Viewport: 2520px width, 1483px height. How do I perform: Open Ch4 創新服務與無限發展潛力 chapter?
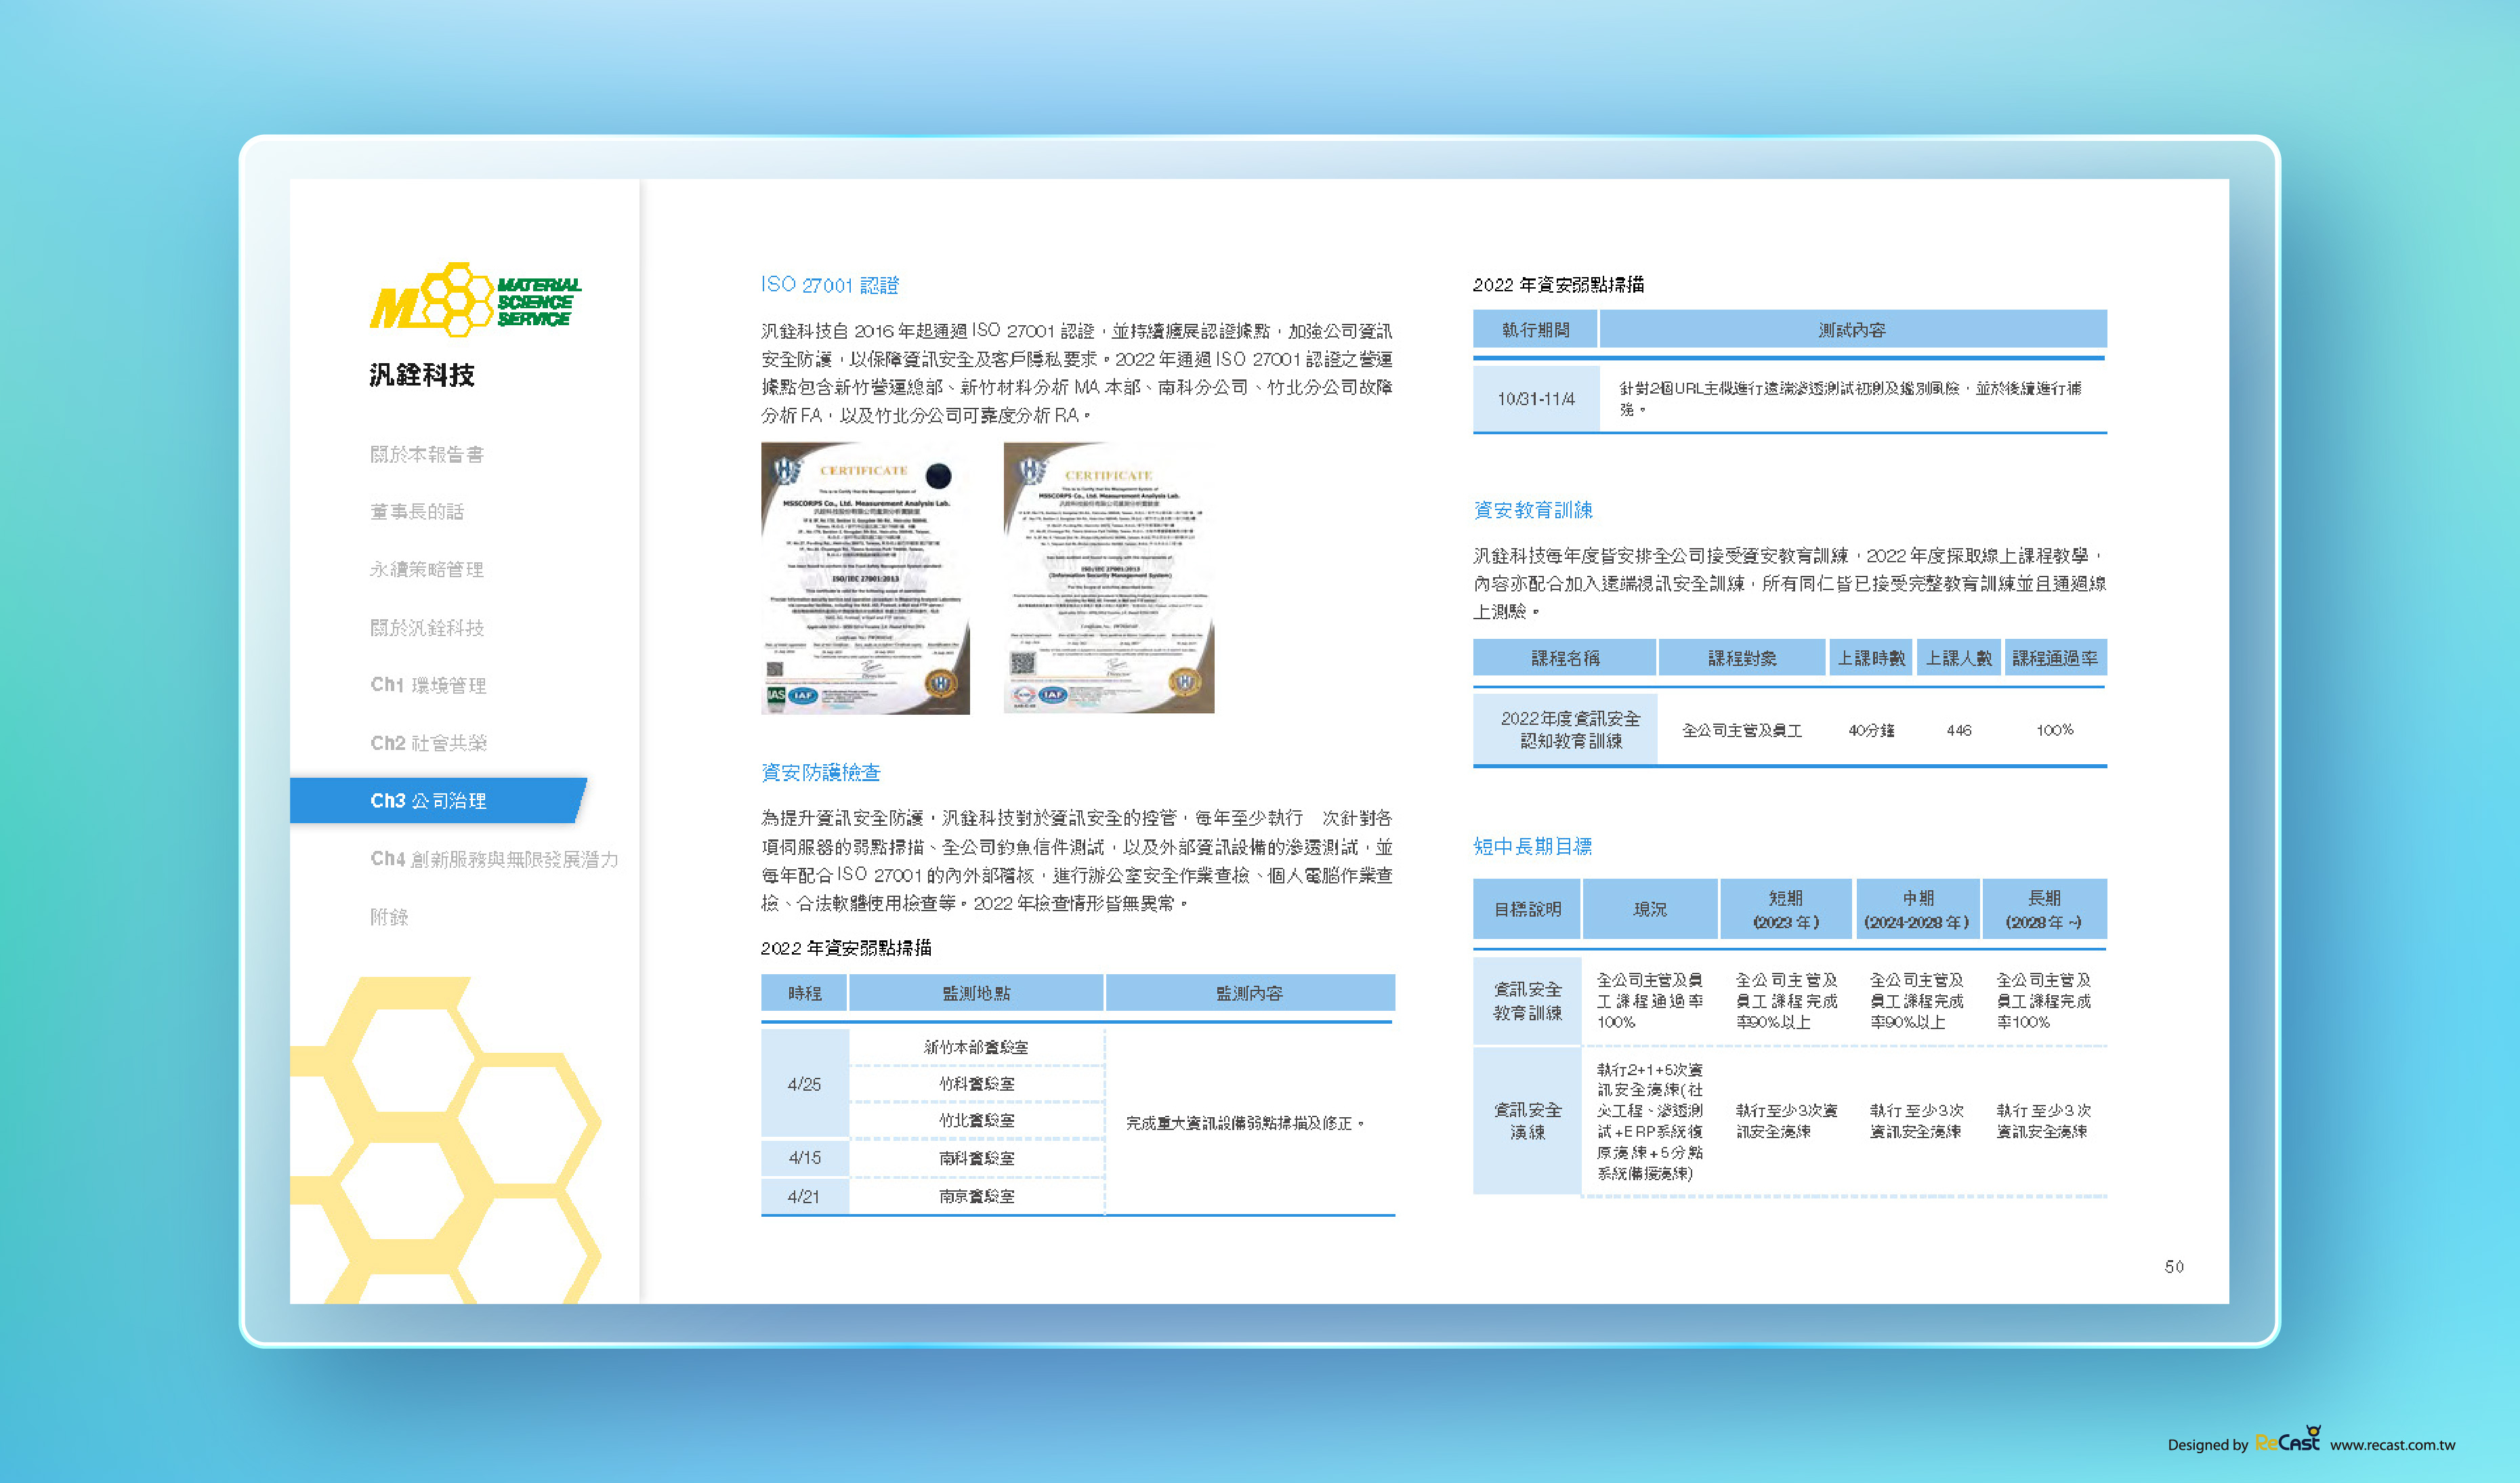tap(494, 859)
